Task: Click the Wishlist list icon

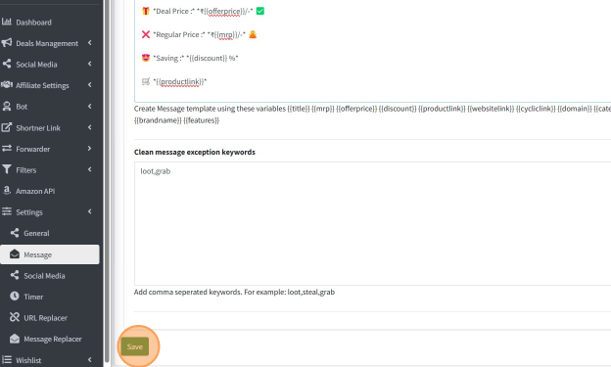Action: point(7,359)
